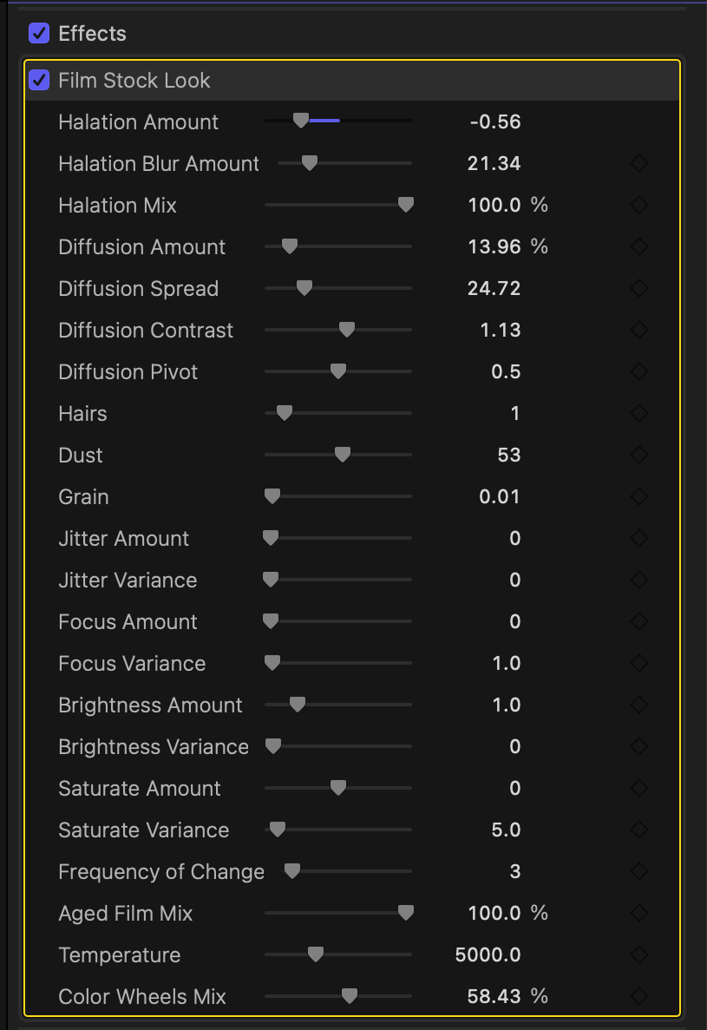
Task: Add a keyframe for Halation Blur Amount
Action: [x=638, y=163]
